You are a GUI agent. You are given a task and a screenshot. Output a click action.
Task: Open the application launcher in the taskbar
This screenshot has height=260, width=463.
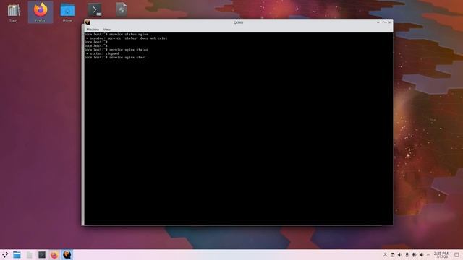[5, 255]
